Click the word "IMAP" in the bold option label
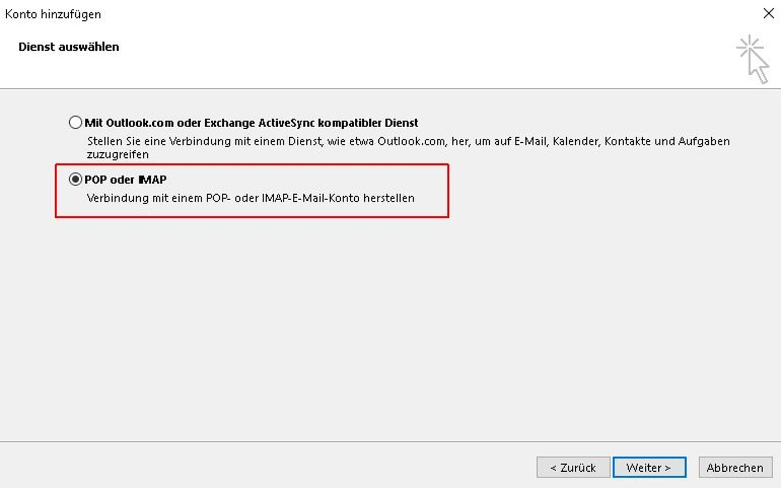781x488 pixels. [x=152, y=180]
